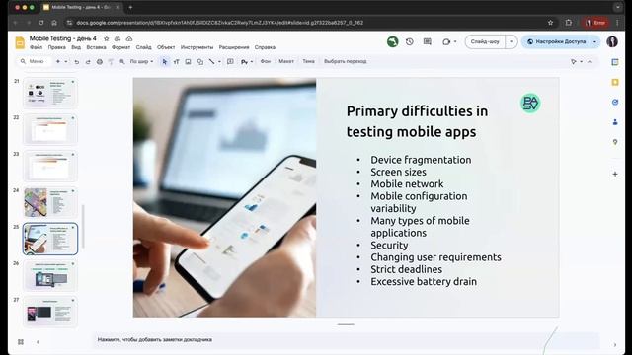Select slide 26 thumbnail in filmstrip
This screenshot has width=632, height=355.
pyautogui.click(x=50, y=275)
